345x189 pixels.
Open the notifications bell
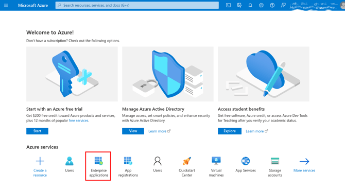pos(250,5)
